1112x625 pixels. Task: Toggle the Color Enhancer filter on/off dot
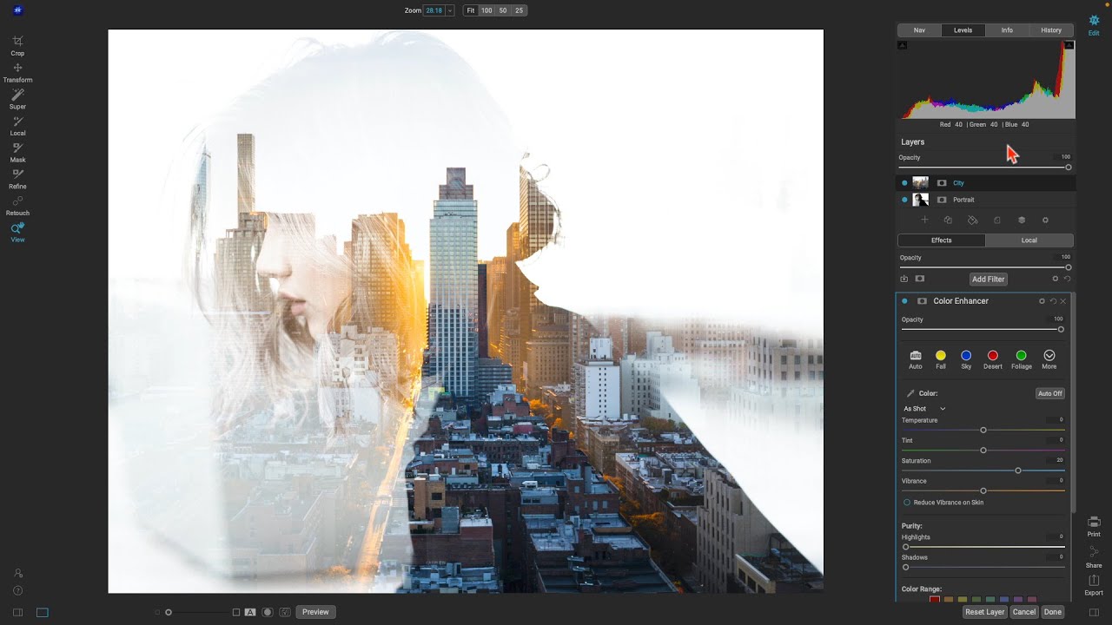pyautogui.click(x=904, y=301)
